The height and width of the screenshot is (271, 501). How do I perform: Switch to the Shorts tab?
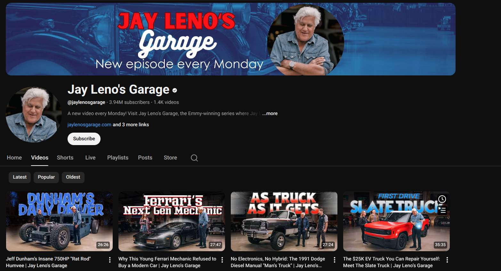65,158
